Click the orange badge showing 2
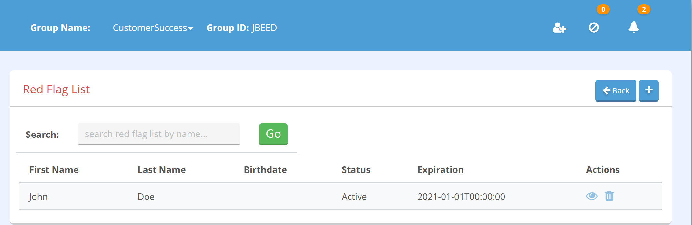 click(x=644, y=9)
